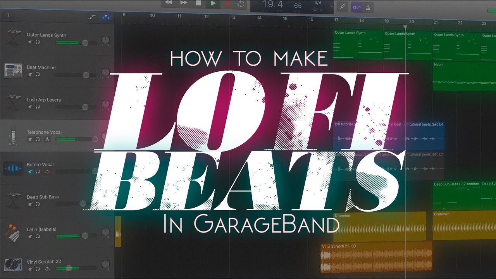Solo the Deep Sub Bass track
This screenshot has height=279, width=496.
tap(38, 204)
